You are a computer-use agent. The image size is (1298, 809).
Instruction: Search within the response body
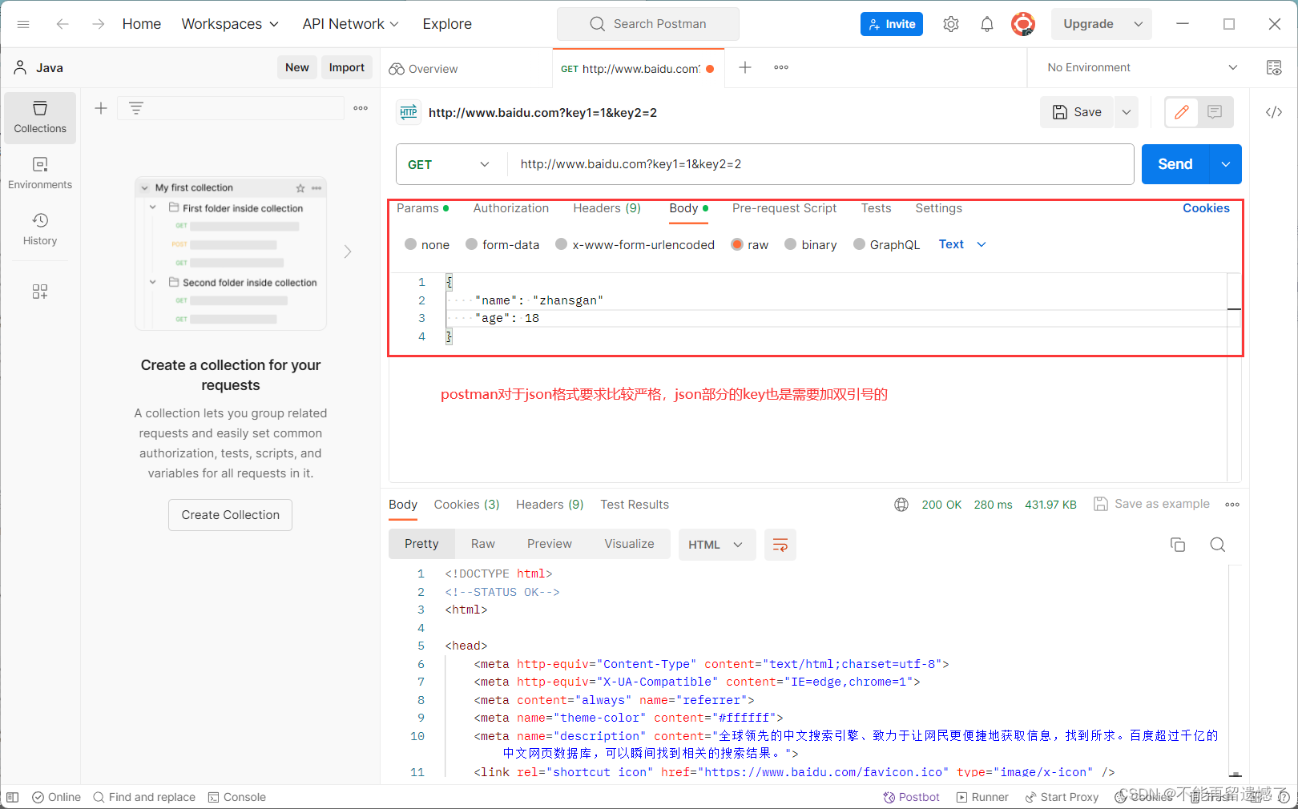pyautogui.click(x=1218, y=545)
